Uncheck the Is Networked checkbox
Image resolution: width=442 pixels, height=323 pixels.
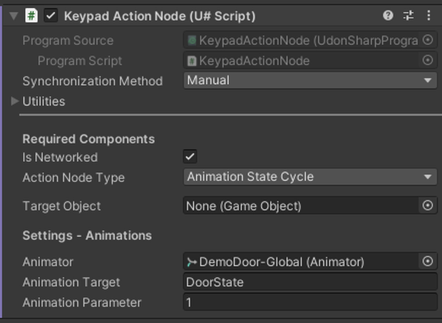point(190,156)
